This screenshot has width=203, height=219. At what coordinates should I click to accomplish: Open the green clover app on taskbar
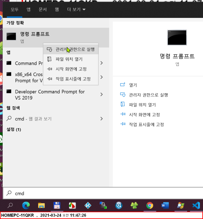(134, 206)
